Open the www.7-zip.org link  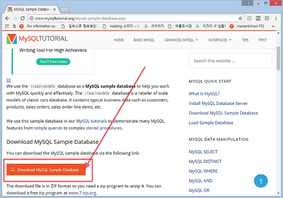(82, 193)
